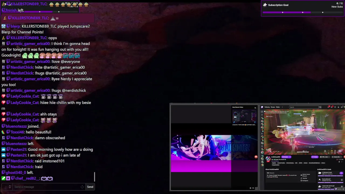
Task: Open settings gear in Bluenotez preview
Action: 250,188
